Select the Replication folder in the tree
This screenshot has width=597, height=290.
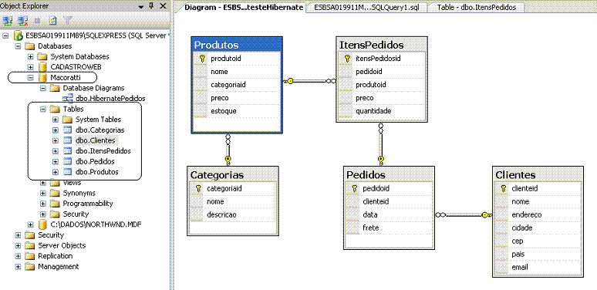click(56, 256)
